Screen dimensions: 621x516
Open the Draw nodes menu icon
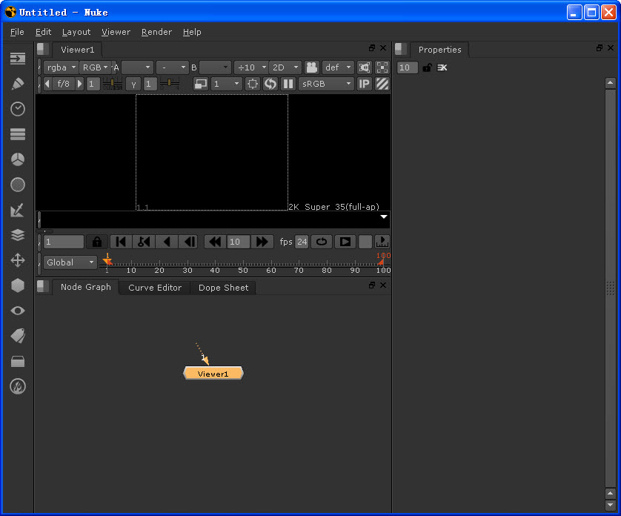click(x=17, y=83)
